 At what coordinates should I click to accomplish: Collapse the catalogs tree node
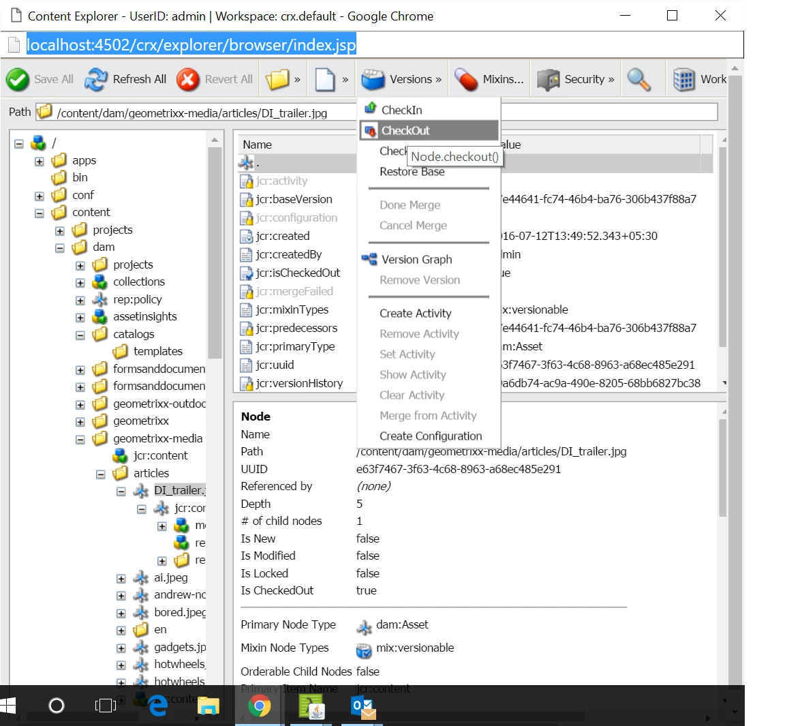click(x=80, y=335)
